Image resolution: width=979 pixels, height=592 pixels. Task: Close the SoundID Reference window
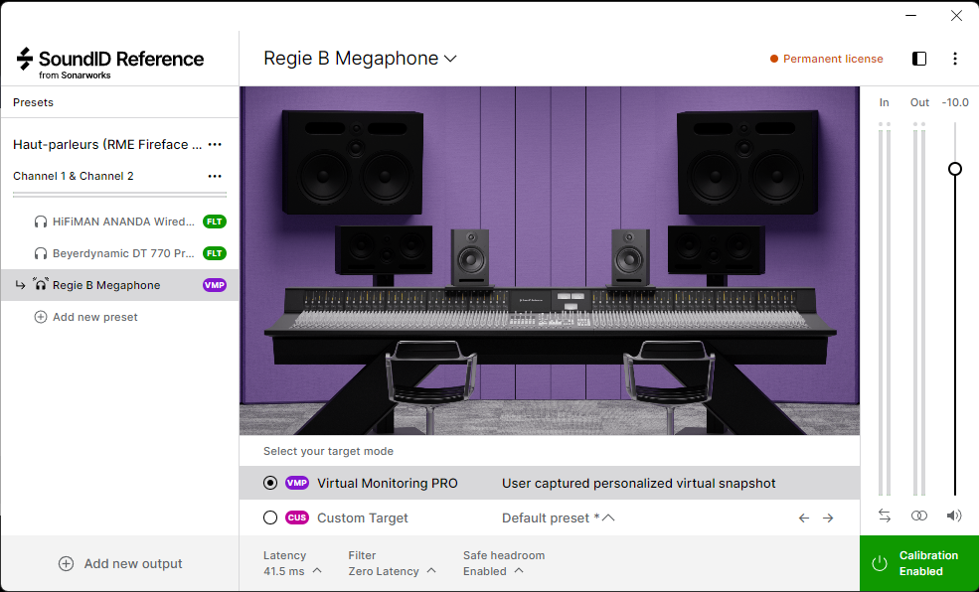(x=956, y=16)
